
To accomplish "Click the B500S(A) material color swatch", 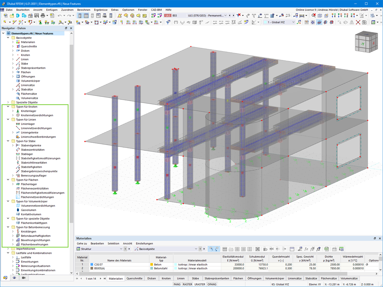I will (92, 269).
